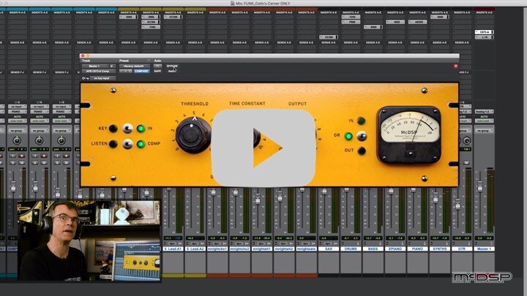Click the Master 1 volume fader handle

pos(480,186)
